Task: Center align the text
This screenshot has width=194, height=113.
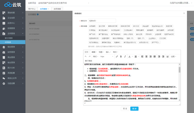Action: point(146,56)
